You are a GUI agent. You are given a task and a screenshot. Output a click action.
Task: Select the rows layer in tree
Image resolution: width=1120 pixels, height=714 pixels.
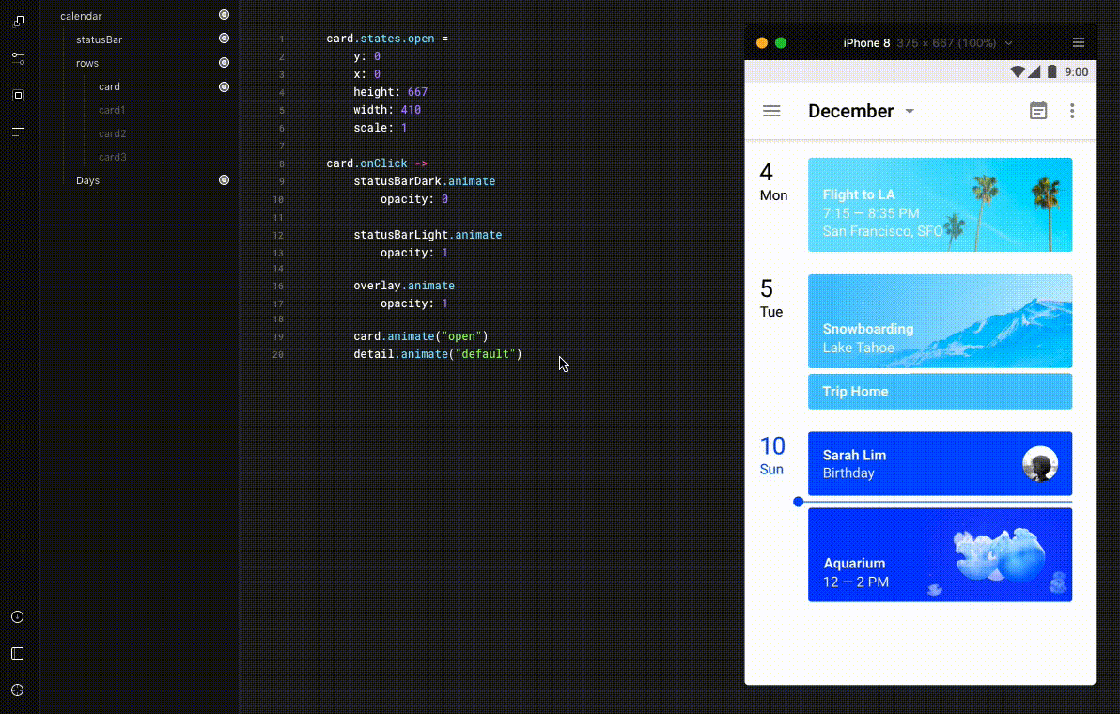87,63
